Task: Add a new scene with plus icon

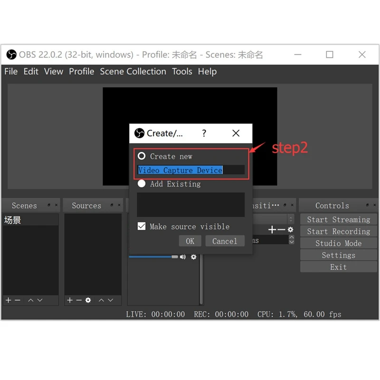Action: [9, 300]
